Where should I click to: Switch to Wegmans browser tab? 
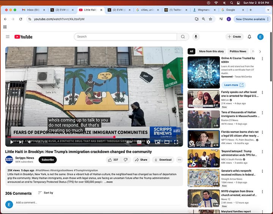coord(204,10)
